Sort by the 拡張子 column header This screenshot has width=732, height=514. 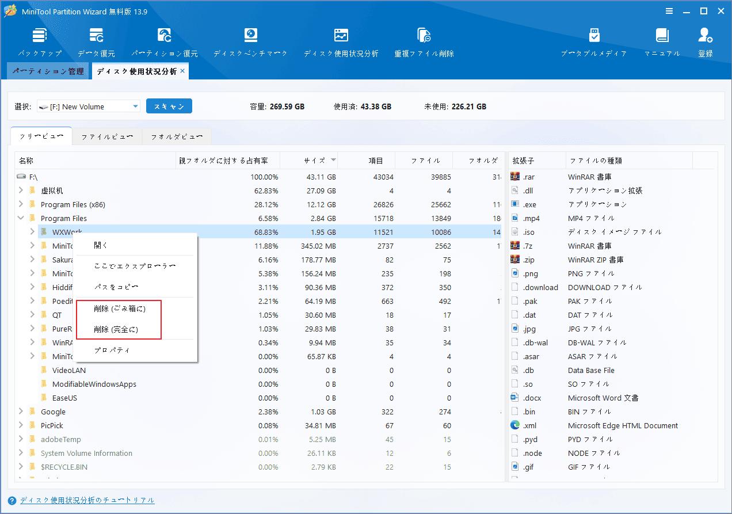[x=537, y=161]
